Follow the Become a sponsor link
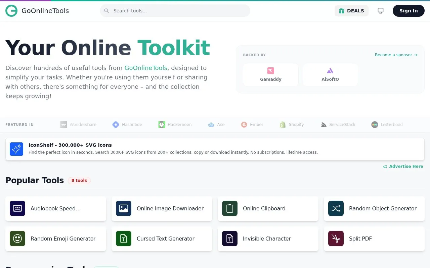 click(x=396, y=55)
